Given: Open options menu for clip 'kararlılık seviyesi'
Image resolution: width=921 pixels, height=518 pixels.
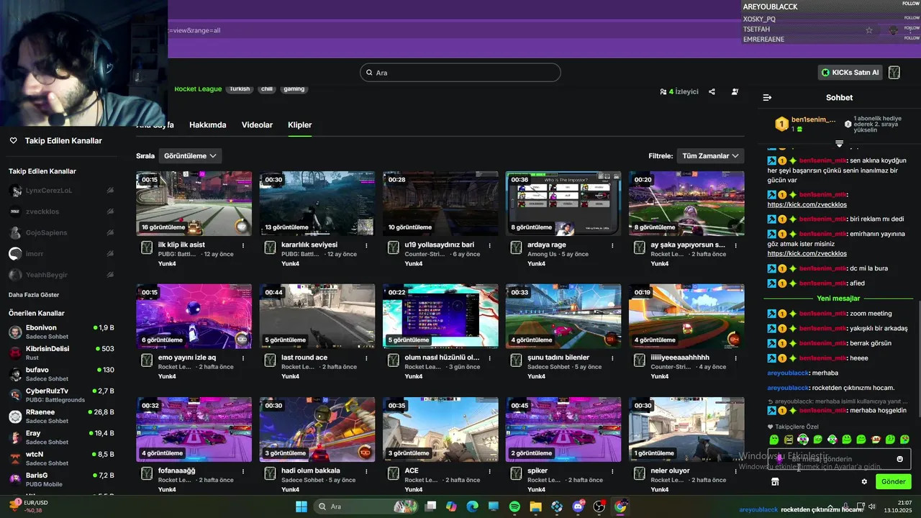Looking at the screenshot, I should click(366, 245).
